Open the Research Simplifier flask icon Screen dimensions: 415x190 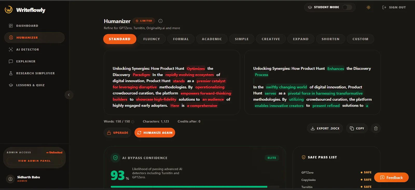pos(11,73)
